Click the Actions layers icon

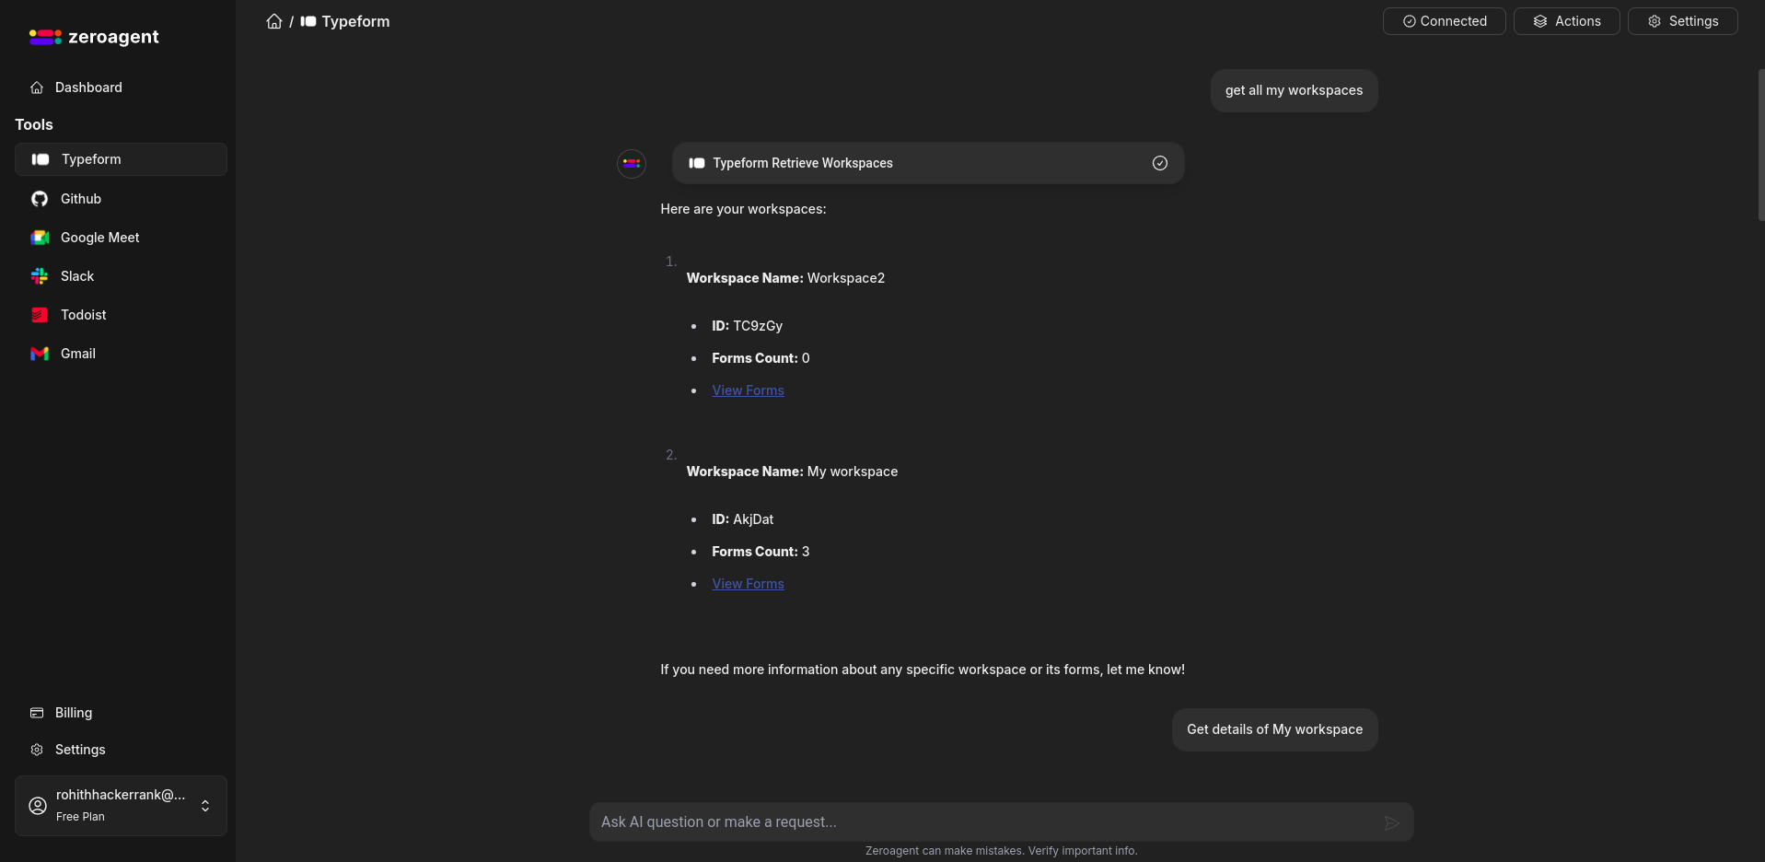[x=1540, y=21]
